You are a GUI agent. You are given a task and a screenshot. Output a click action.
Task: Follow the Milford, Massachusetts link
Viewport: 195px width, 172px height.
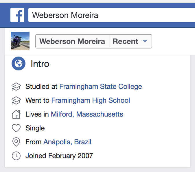[87, 114]
